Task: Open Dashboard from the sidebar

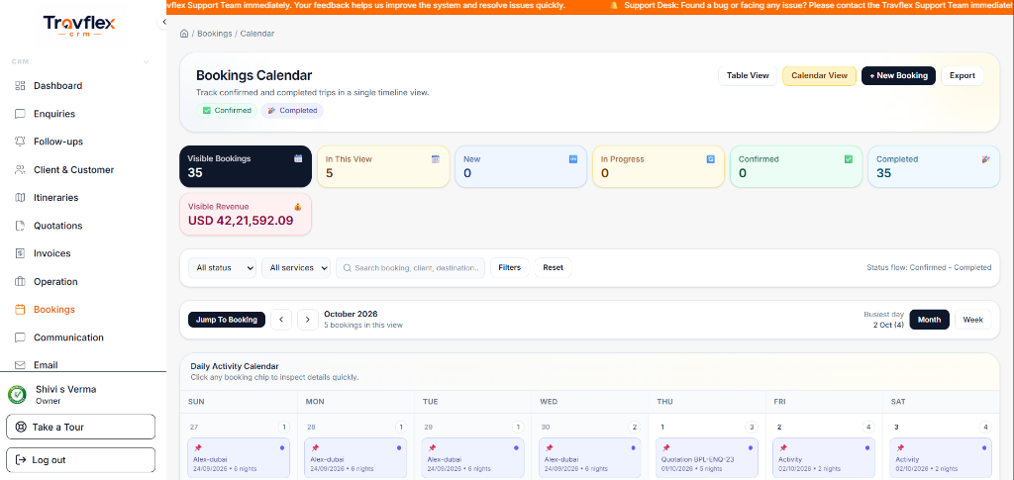Action: pyautogui.click(x=57, y=86)
